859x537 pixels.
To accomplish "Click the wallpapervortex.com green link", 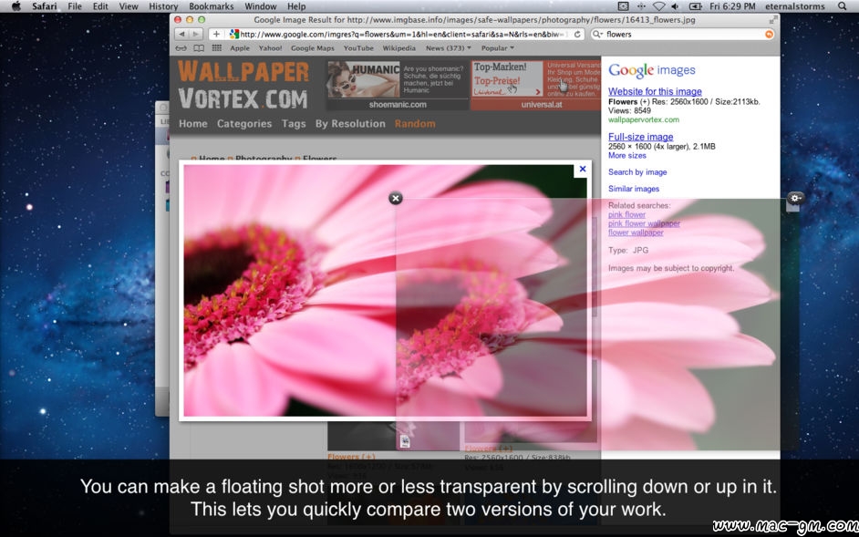I will pos(643,119).
